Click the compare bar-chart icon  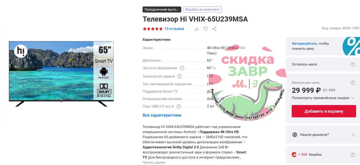coord(196,29)
